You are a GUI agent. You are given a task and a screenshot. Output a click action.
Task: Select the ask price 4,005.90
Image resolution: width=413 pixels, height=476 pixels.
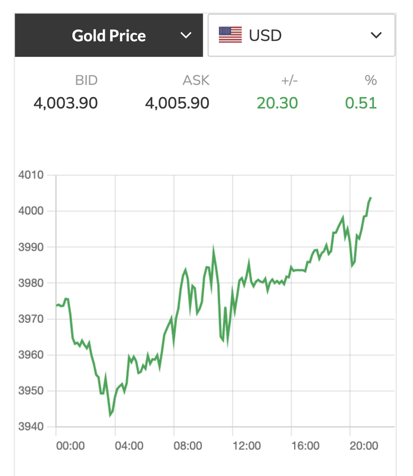tap(177, 103)
